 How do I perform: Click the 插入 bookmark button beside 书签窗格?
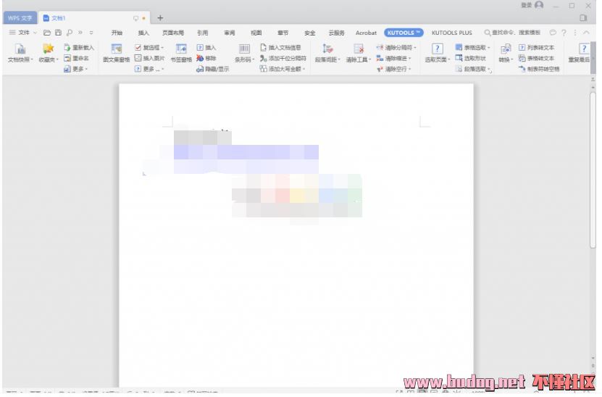tap(206, 48)
